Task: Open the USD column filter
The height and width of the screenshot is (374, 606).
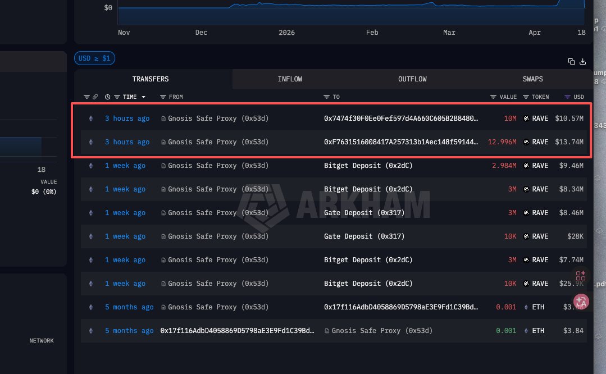Action: coord(567,97)
